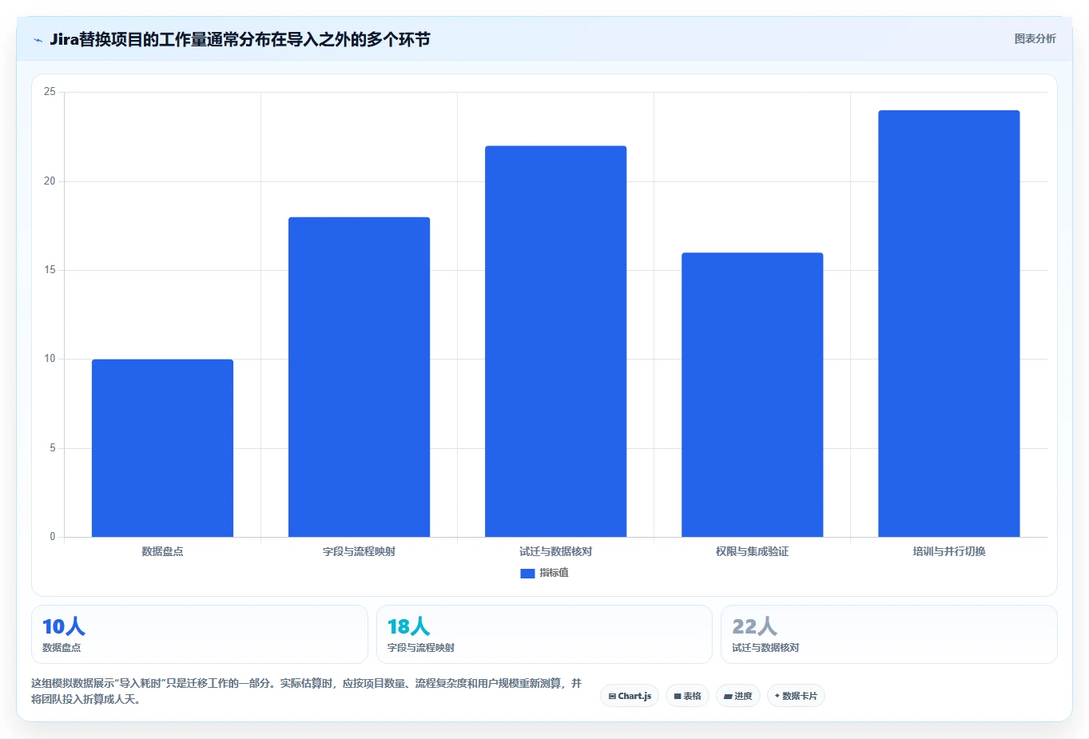
Task: Click the 10人 value in the 数据盘点 card
Action: pos(64,626)
